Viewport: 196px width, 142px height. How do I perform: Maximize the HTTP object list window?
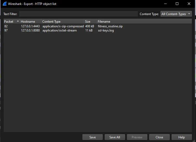tap(177, 4)
